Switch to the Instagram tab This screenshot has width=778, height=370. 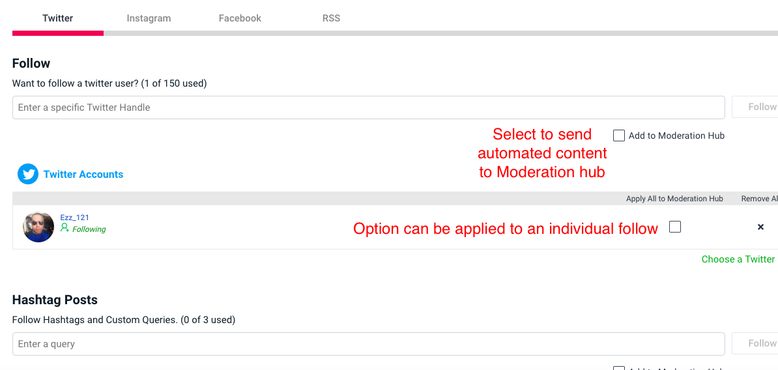tap(149, 18)
